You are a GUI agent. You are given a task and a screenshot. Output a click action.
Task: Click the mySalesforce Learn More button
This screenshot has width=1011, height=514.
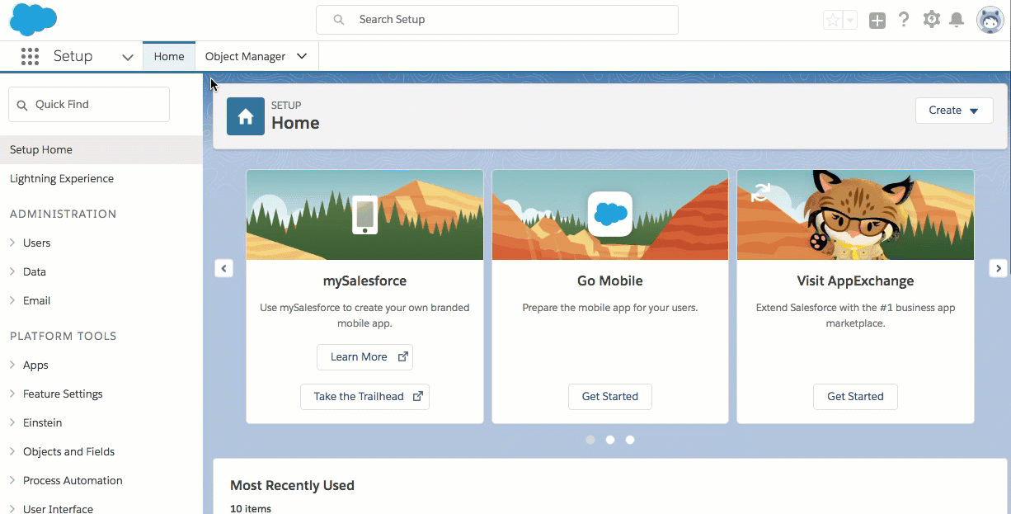(x=364, y=357)
